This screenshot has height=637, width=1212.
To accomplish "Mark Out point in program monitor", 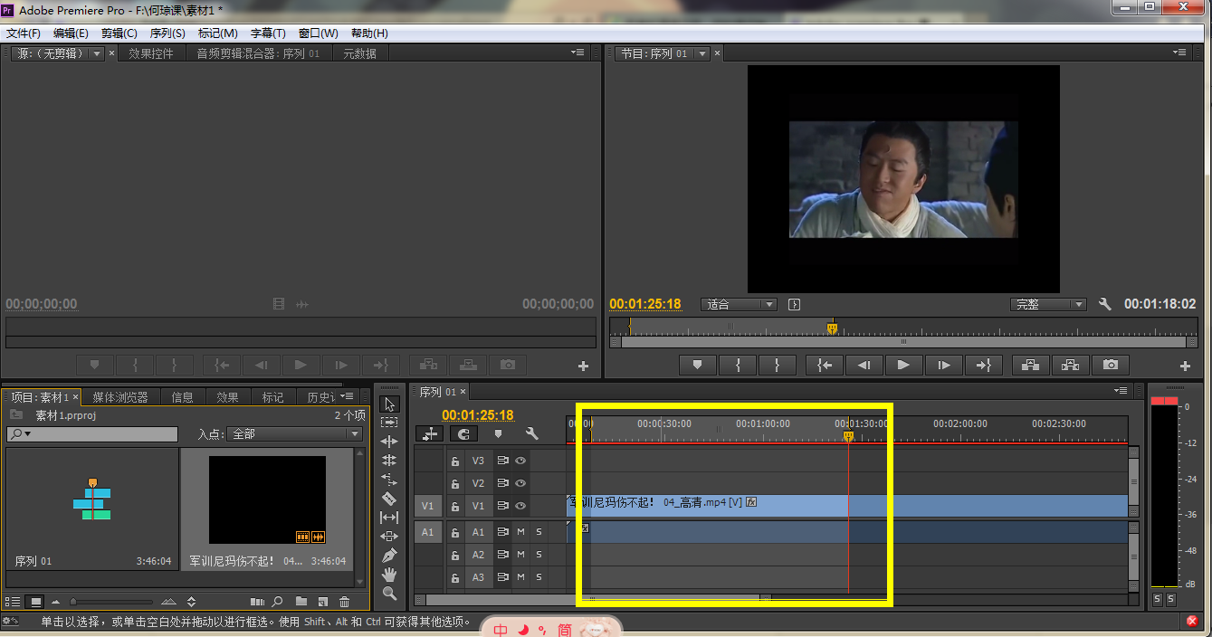I will pos(777,366).
